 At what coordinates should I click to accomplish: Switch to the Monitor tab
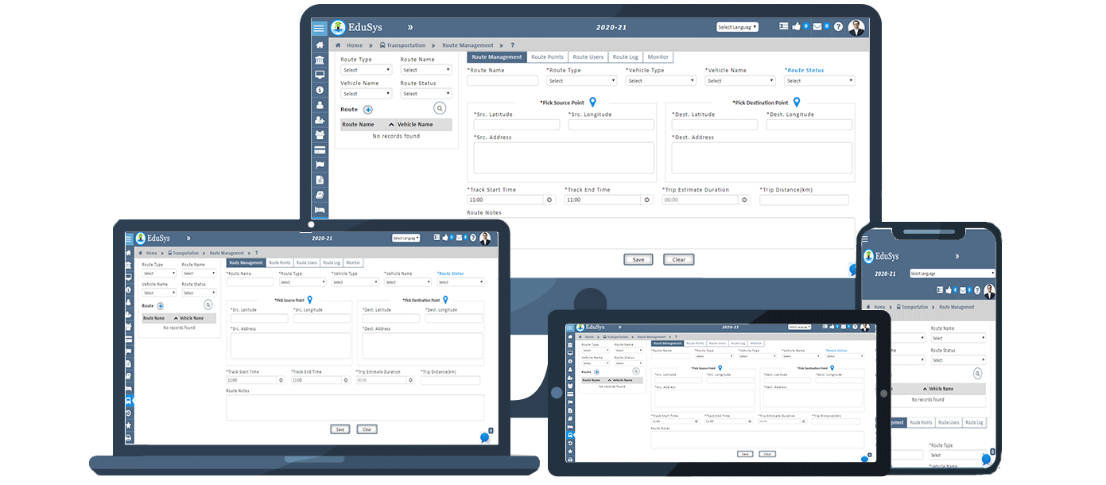[x=658, y=56]
